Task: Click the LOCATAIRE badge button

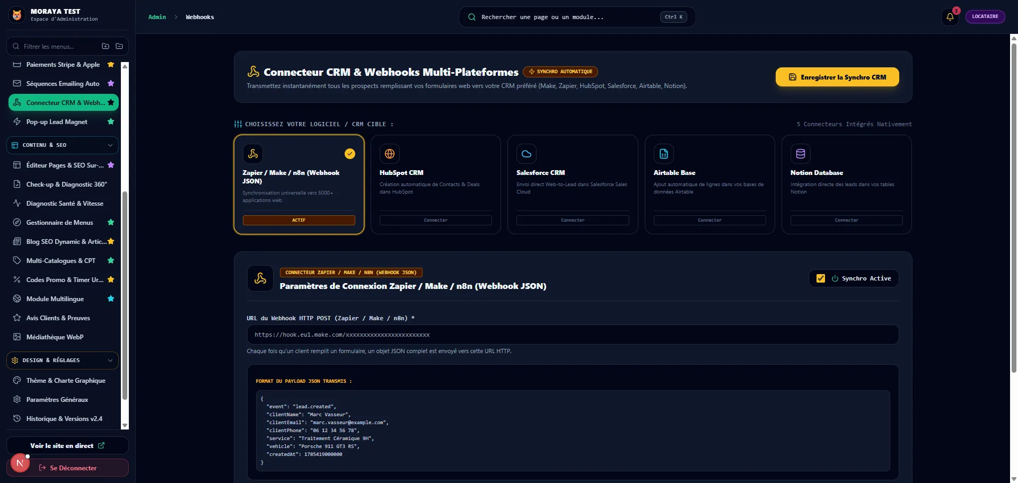Action: 985,16
